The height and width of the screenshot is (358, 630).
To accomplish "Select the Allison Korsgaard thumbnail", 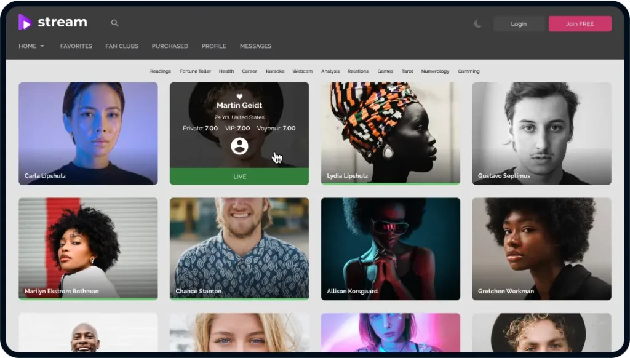I will tap(390, 249).
